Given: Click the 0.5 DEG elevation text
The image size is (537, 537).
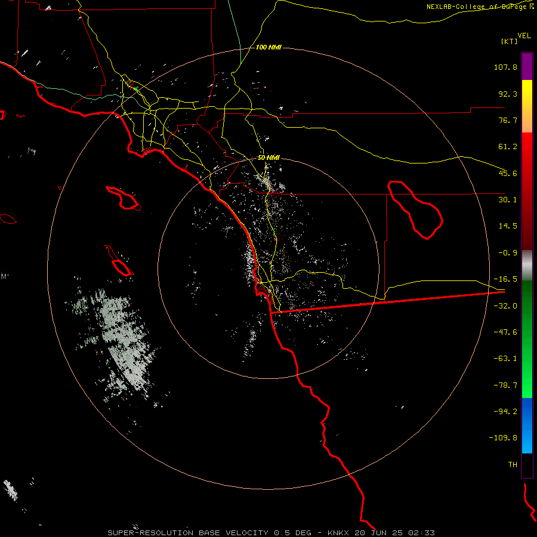Looking at the screenshot, I should pyautogui.click(x=292, y=533).
